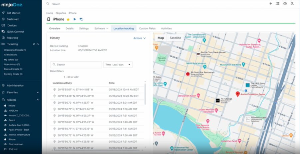Click The UPS Store map marker
Viewport: 300px width, 154px height.
pyautogui.click(x=248, y=85)
